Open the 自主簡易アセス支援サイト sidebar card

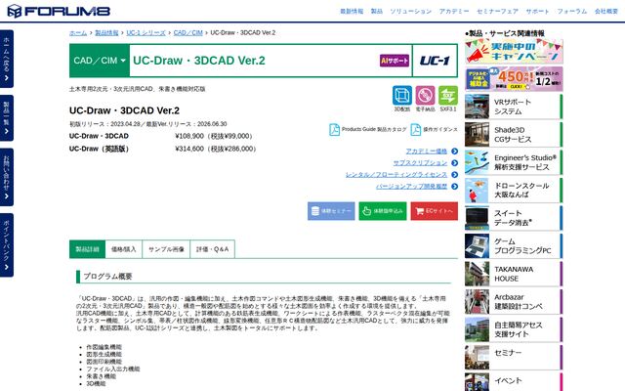point(514,329)
